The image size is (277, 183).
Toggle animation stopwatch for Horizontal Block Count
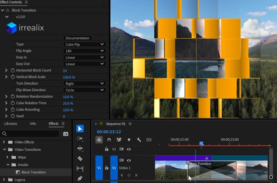click(13, 71)
